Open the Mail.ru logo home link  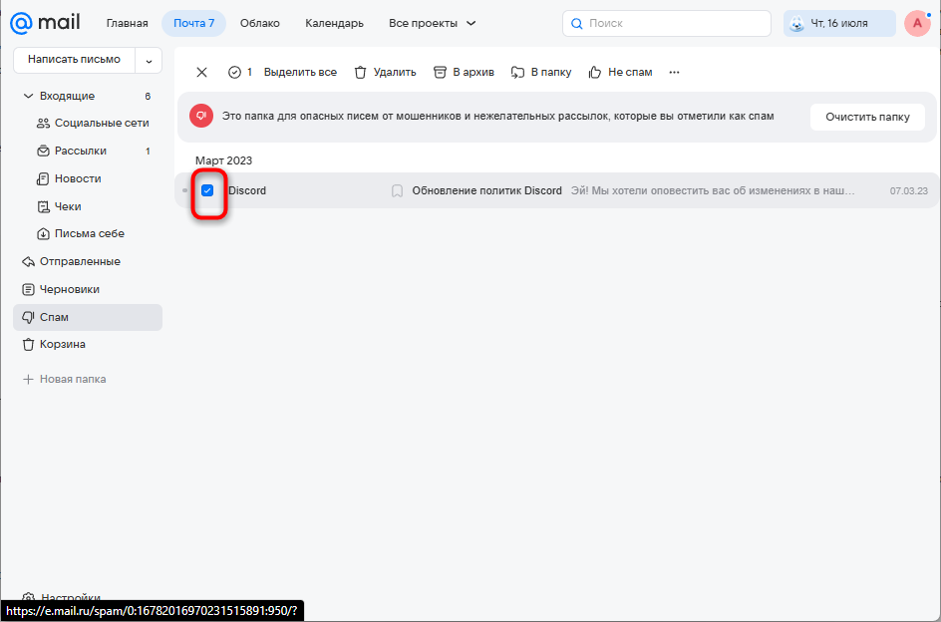click(45, 23)
